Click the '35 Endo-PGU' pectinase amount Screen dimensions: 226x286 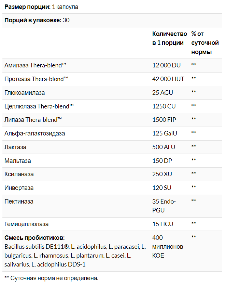coord(164,206)
